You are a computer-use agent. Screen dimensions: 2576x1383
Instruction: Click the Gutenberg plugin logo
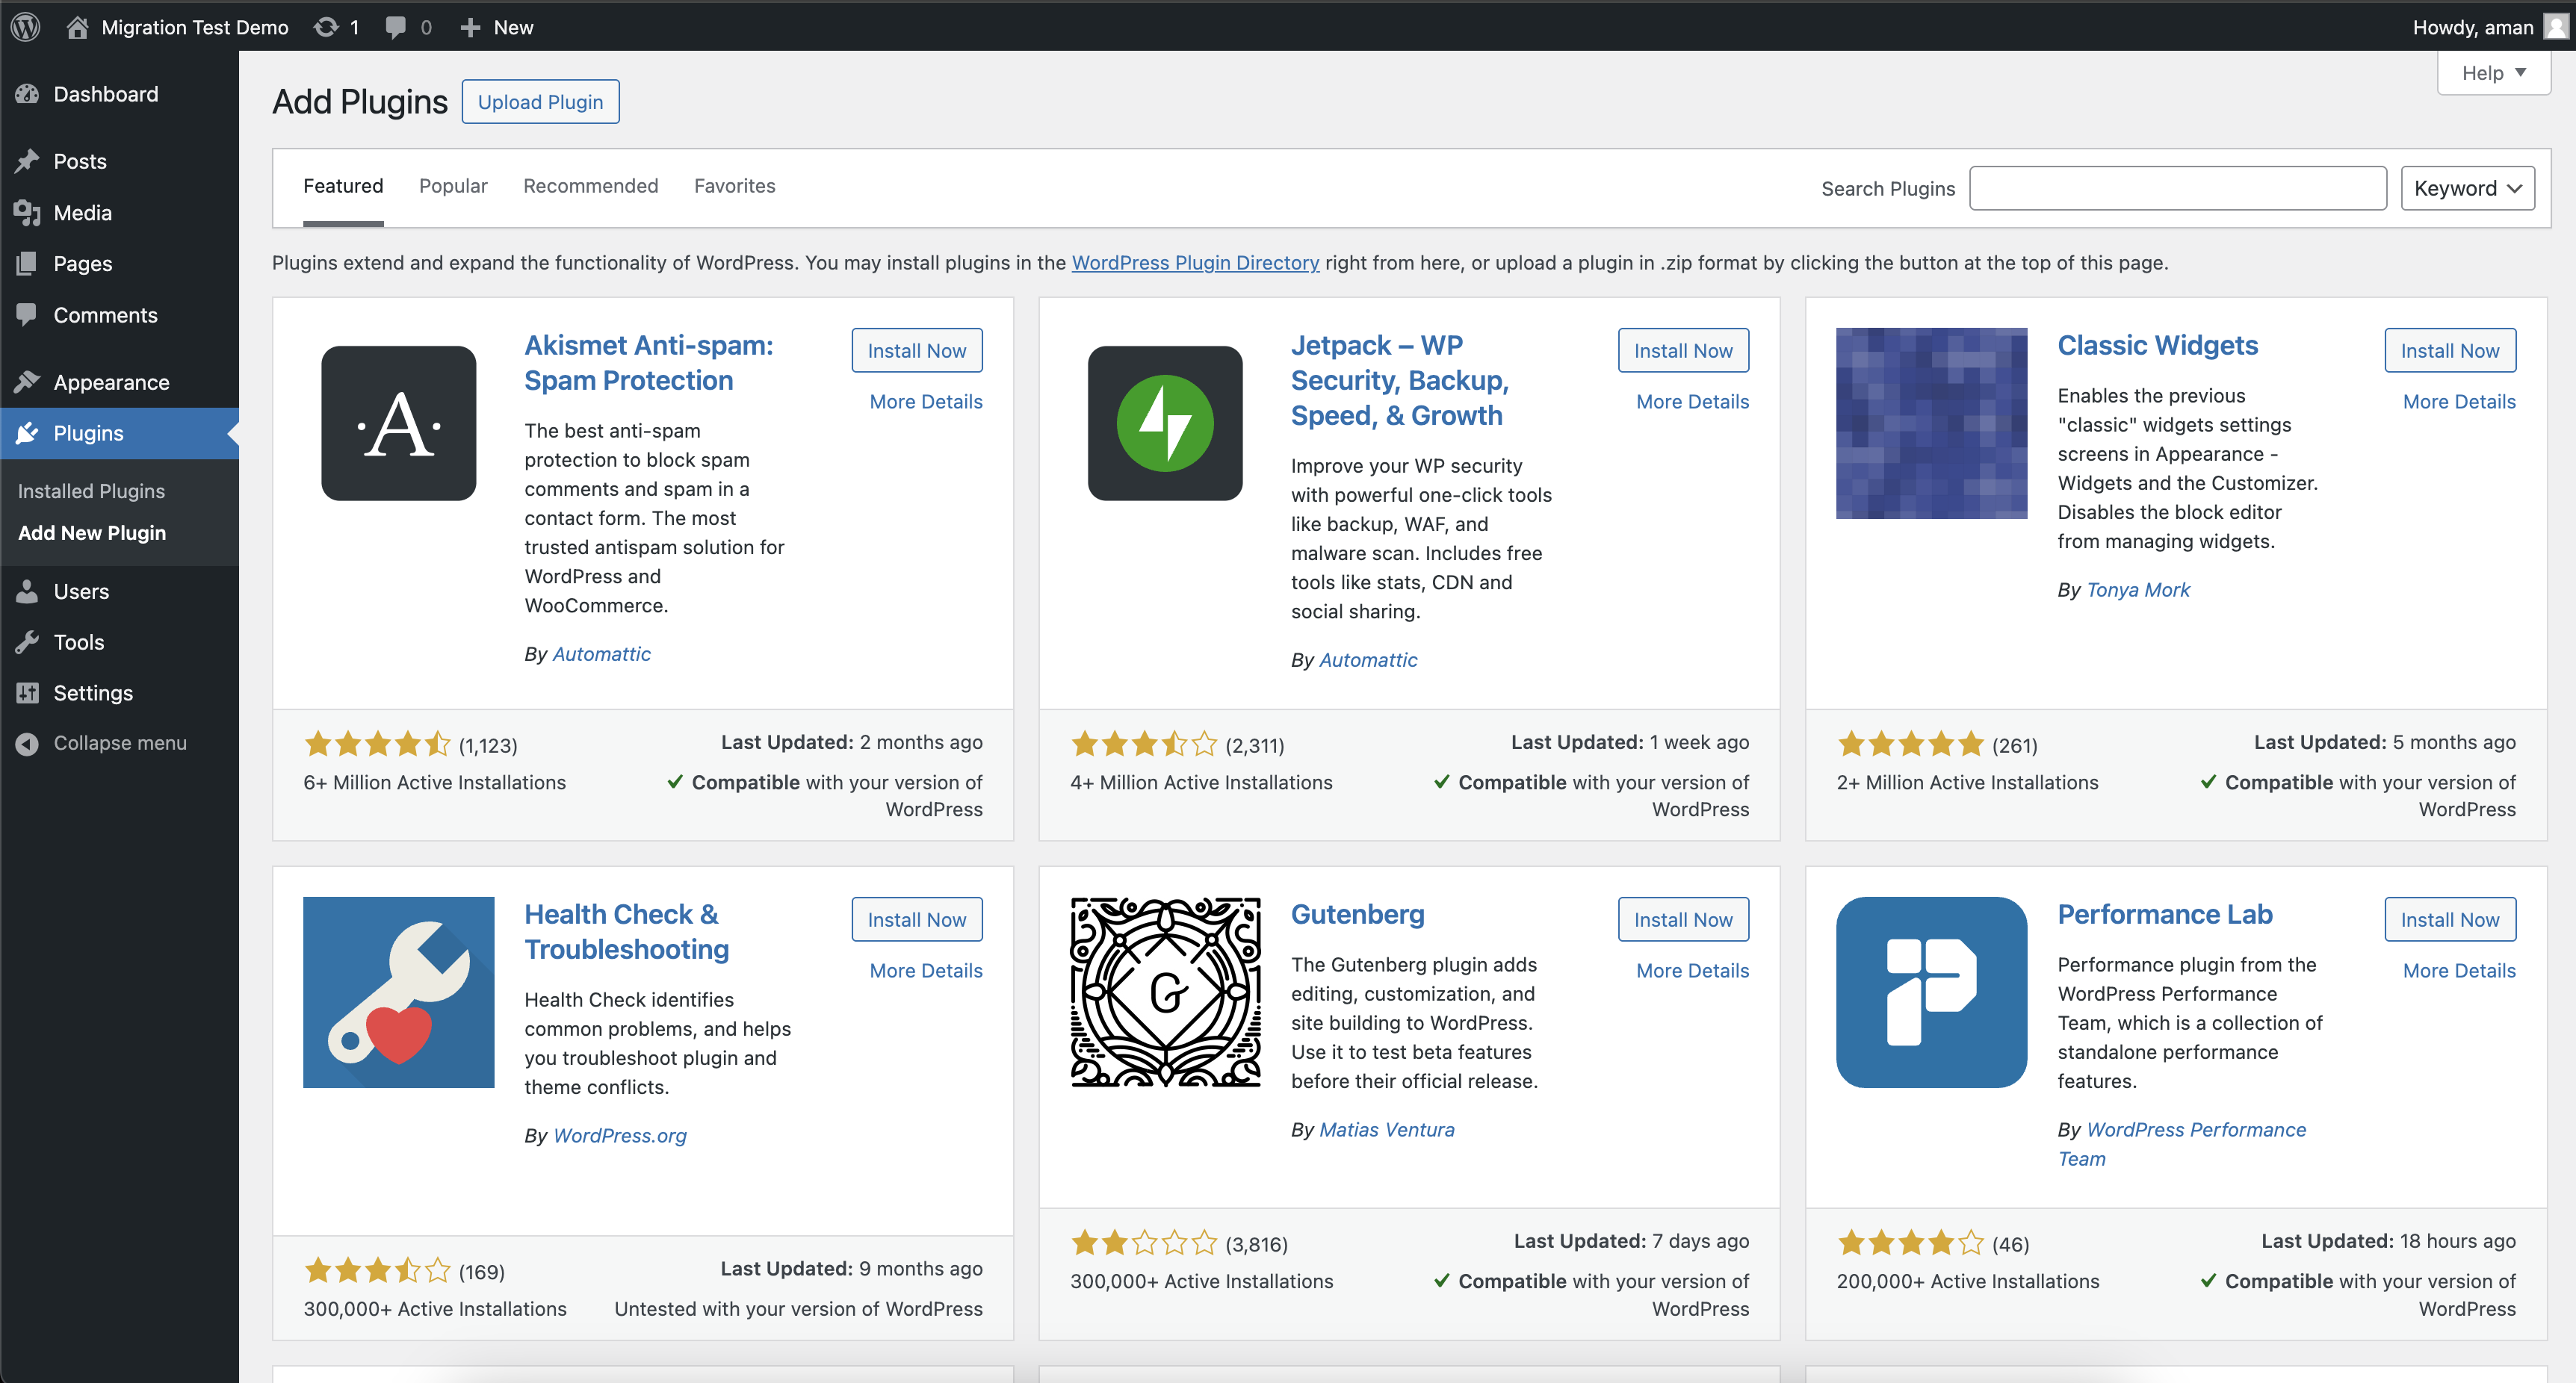(1165, 991)
